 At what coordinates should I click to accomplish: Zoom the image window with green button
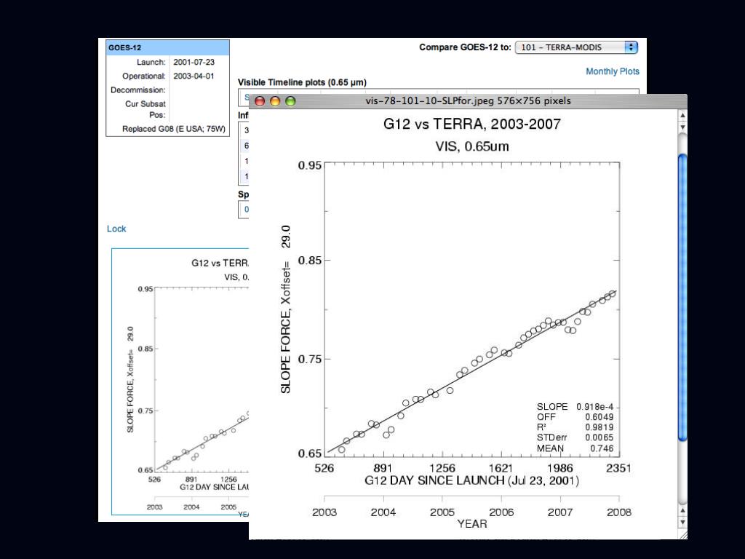tap(290, 100)
